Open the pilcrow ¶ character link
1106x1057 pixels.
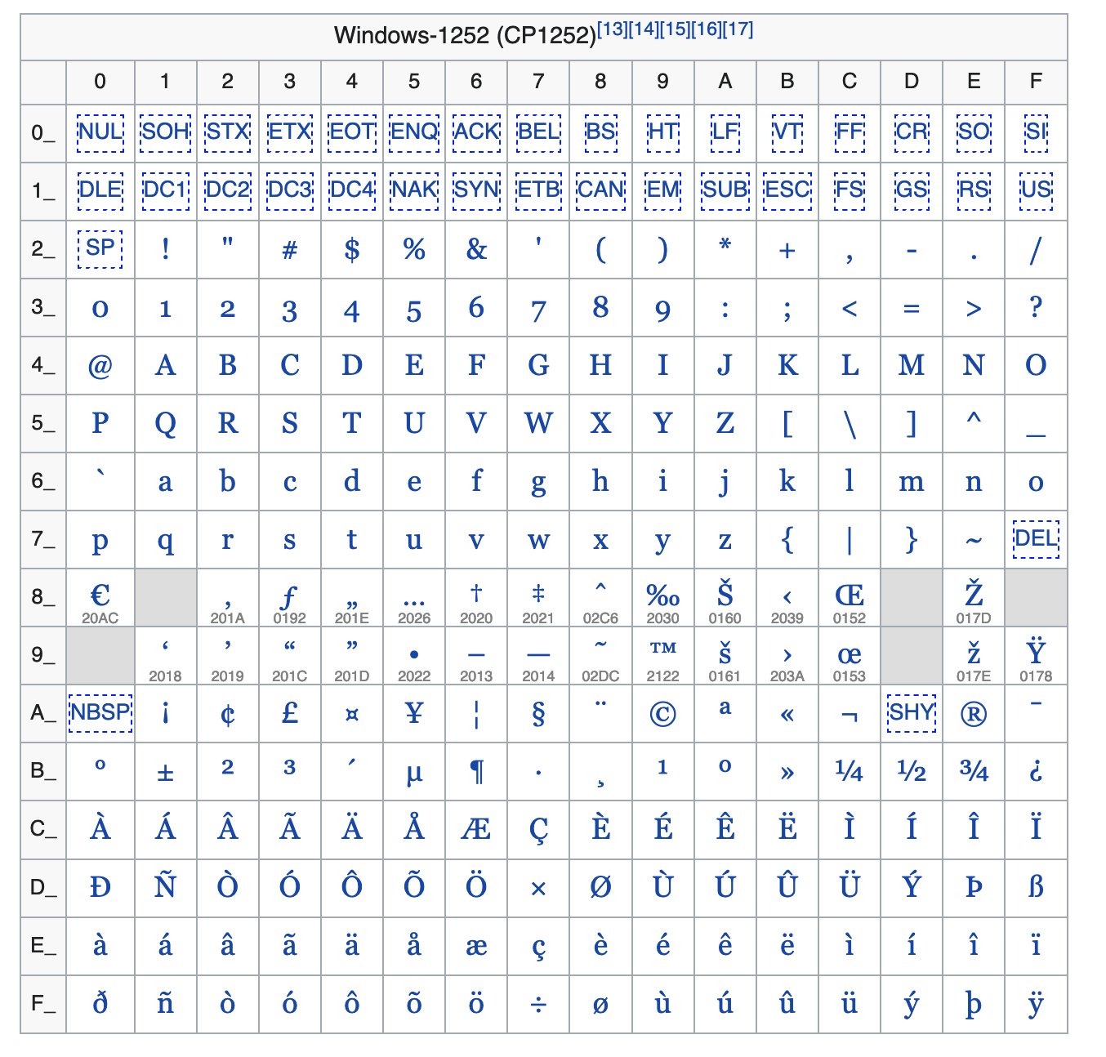click(476, 772)
